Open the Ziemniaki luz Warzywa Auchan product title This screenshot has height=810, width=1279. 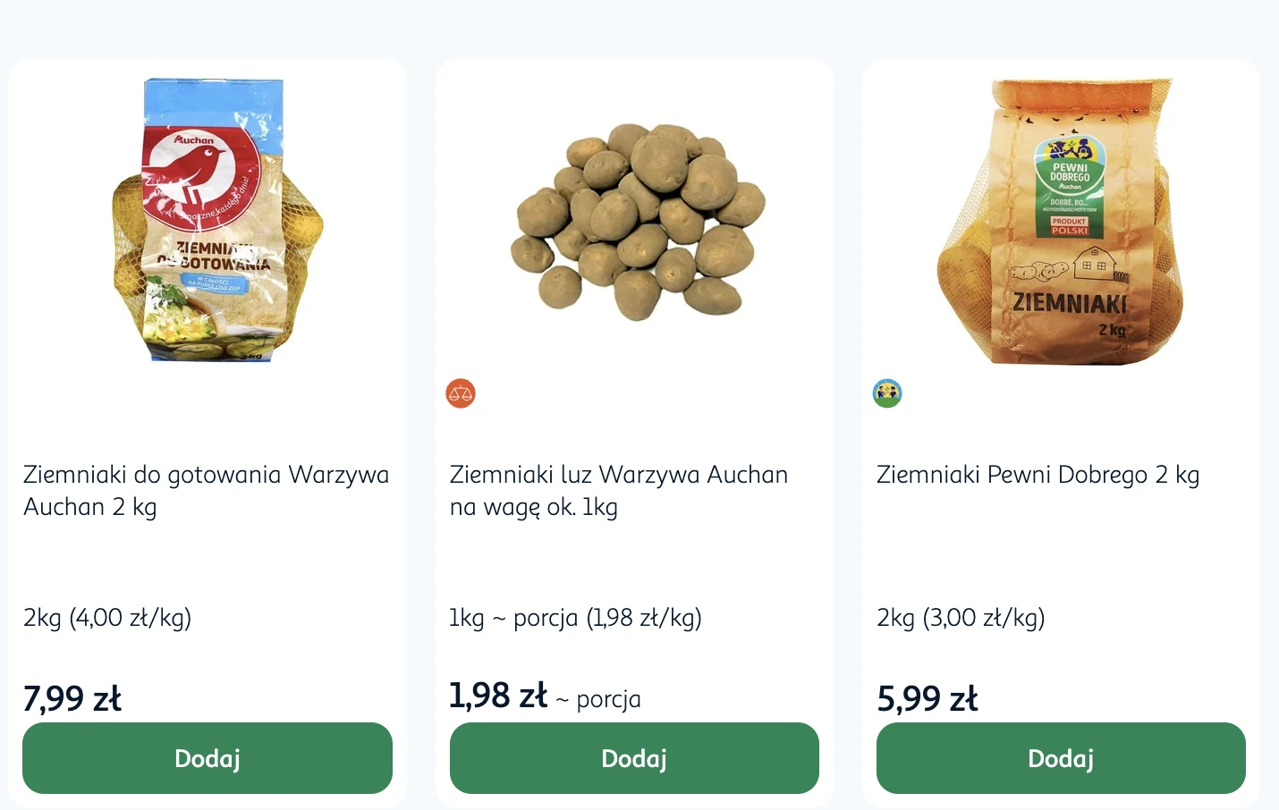(618, 490)
